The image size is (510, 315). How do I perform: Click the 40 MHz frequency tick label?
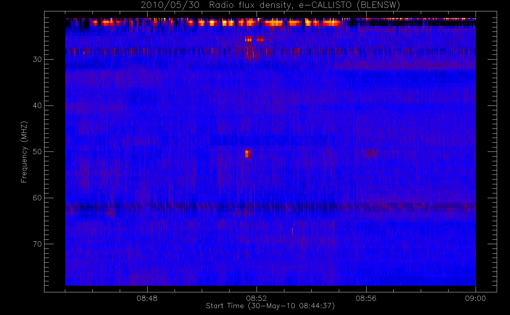tap(37, 106)
